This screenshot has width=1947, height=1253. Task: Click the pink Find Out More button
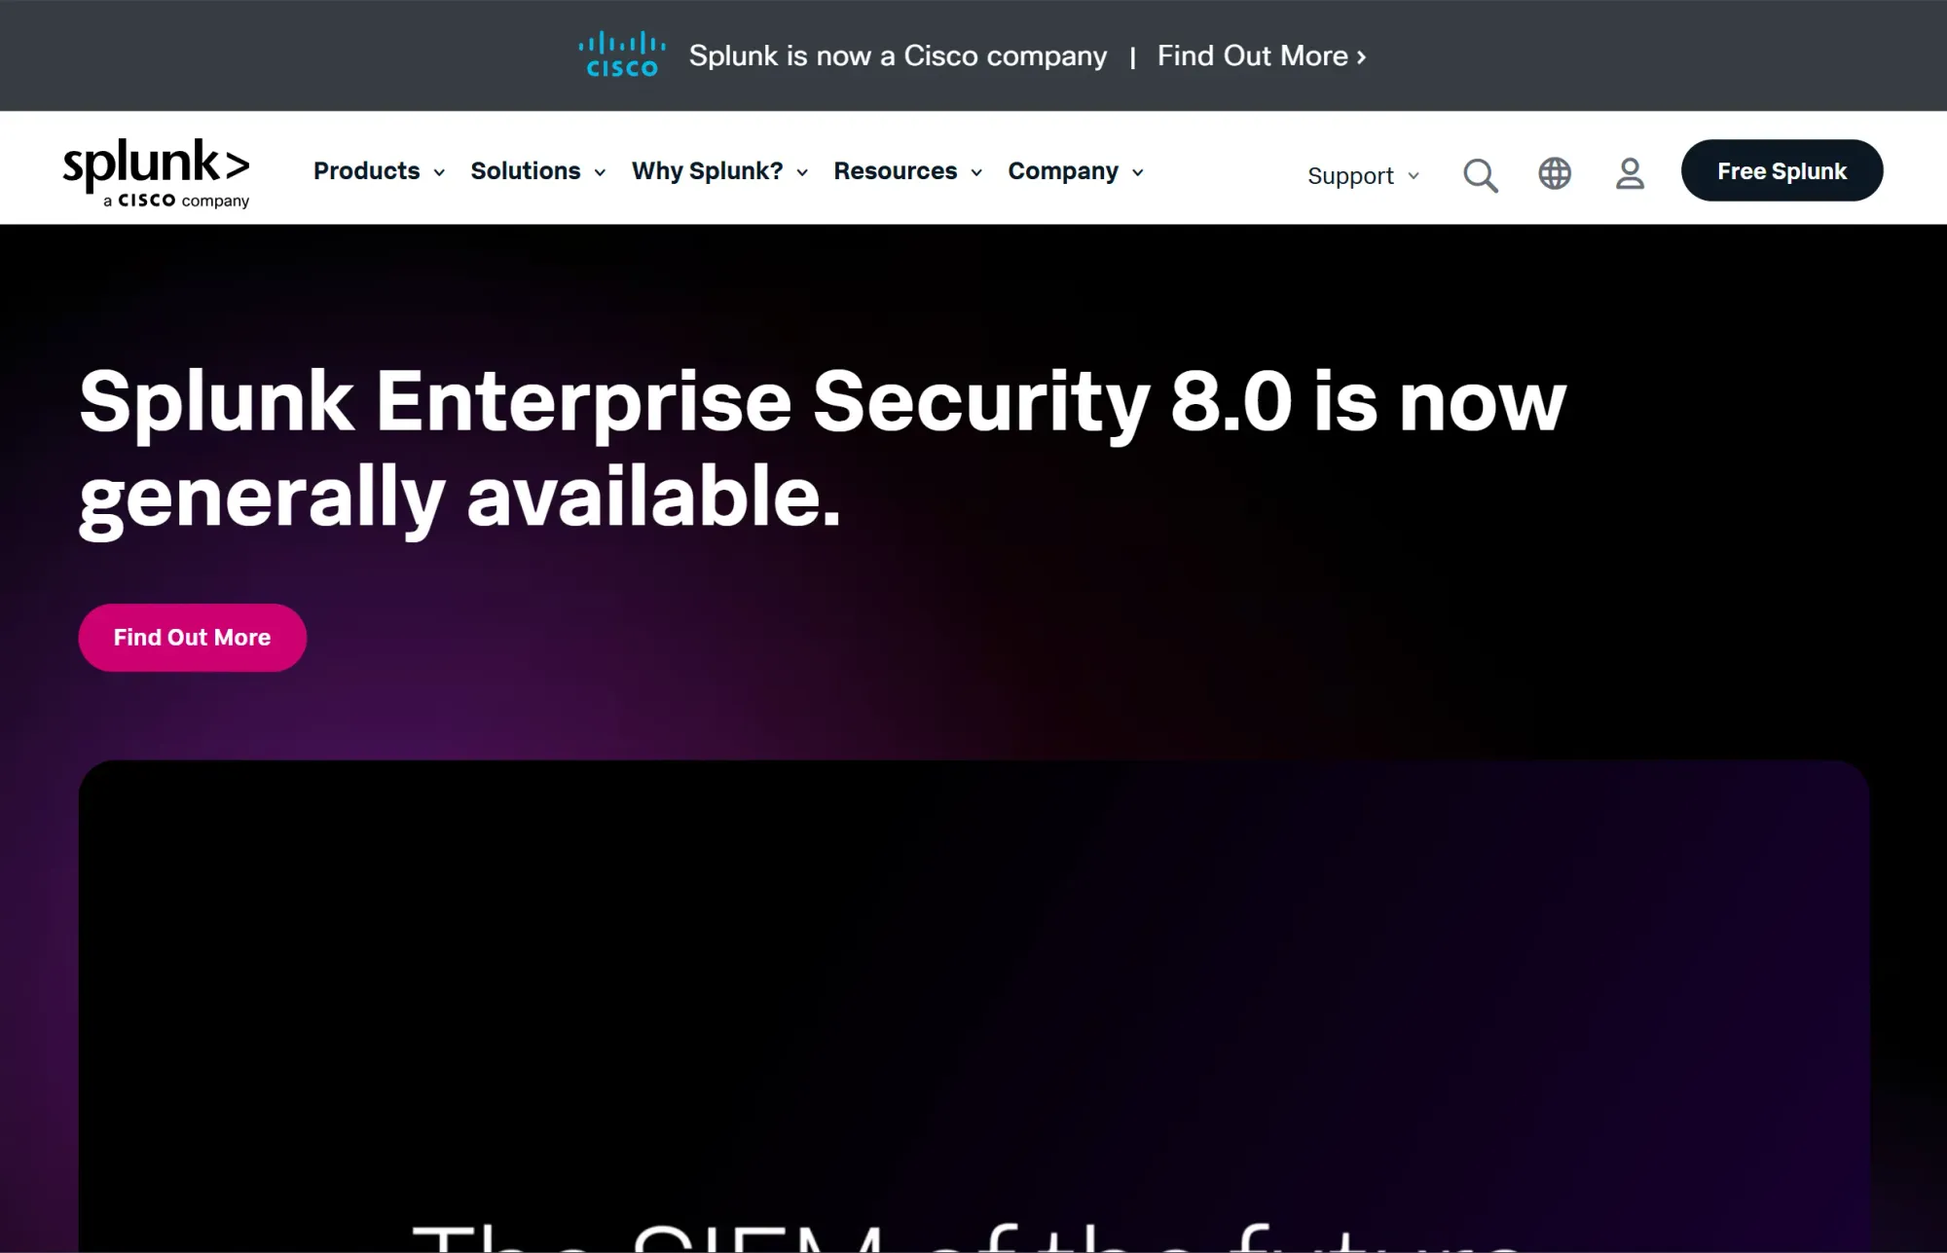click(x=192, y=637)
